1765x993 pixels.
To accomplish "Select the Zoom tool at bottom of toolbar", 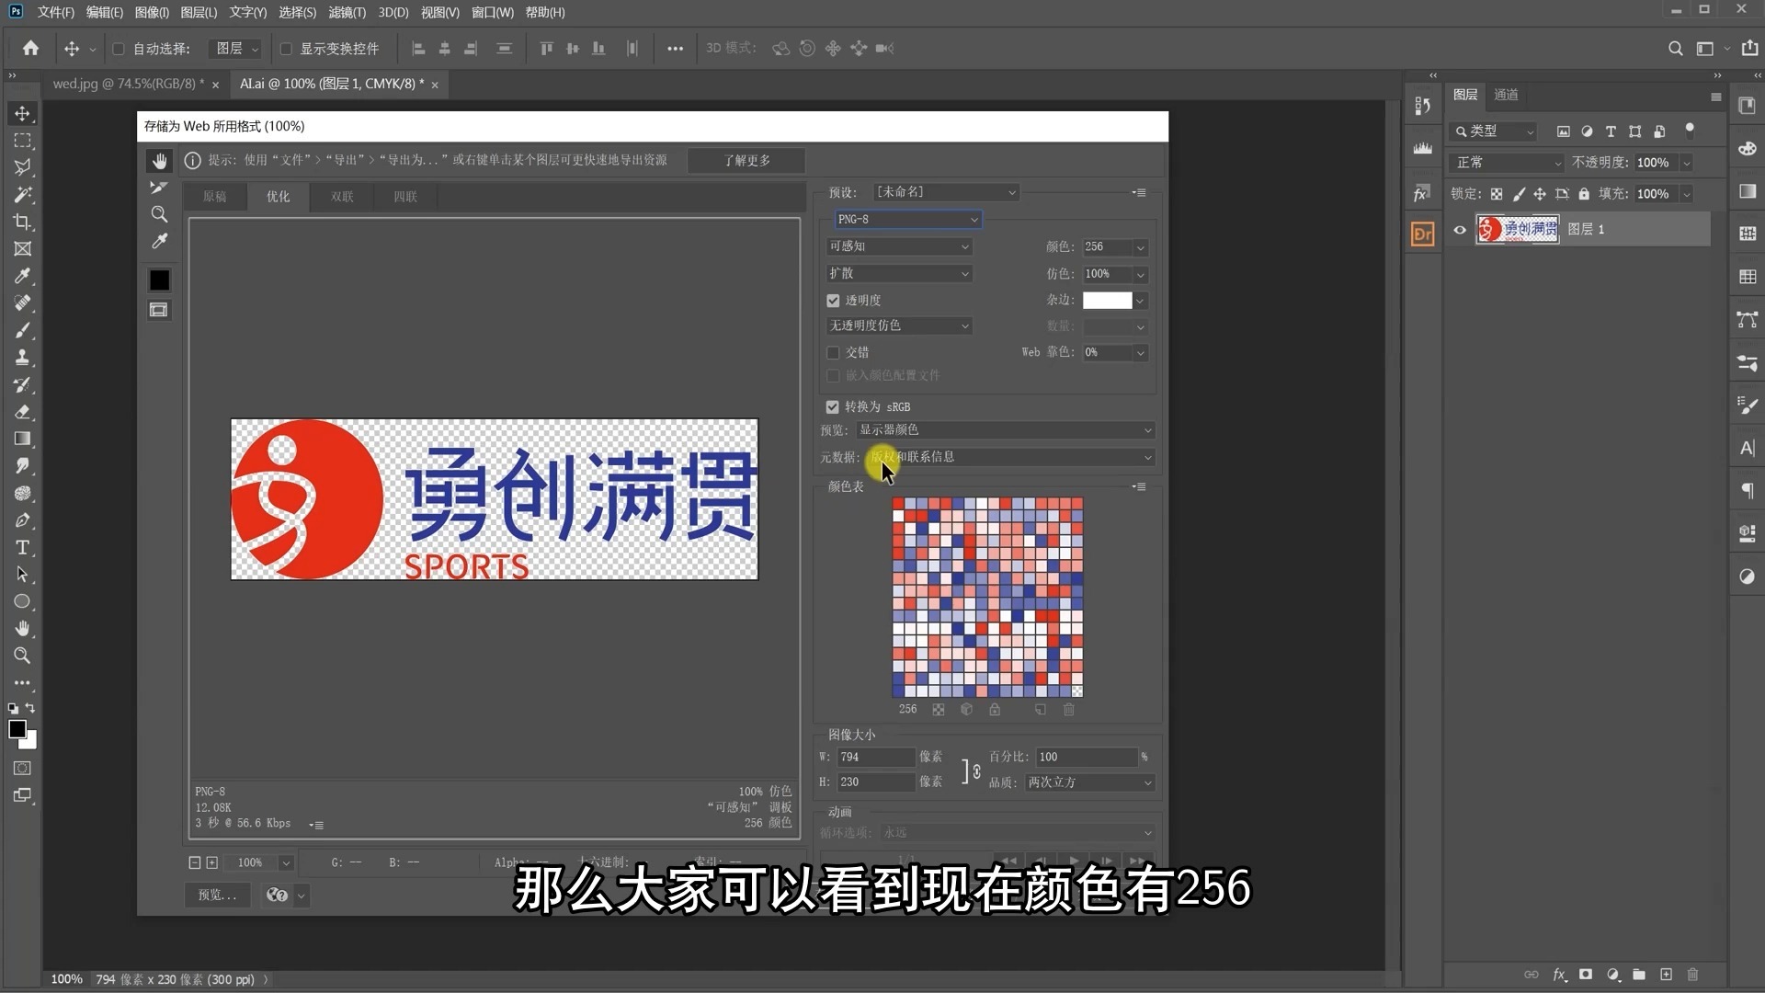I will pos(23,656).
